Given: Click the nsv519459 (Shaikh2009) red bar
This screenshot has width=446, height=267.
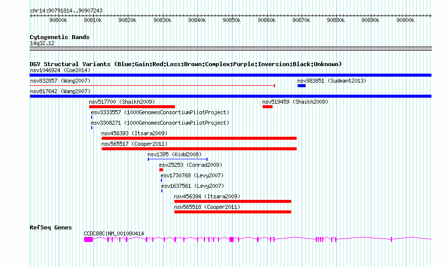Looking at the screenshot, I should coord(268,107).
